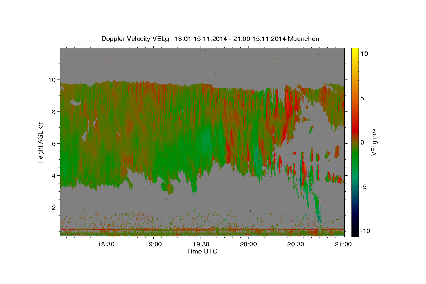Screen dimensions: 426x284
Task: Click the 'Height AGL km' axis title
Action: 41,142
